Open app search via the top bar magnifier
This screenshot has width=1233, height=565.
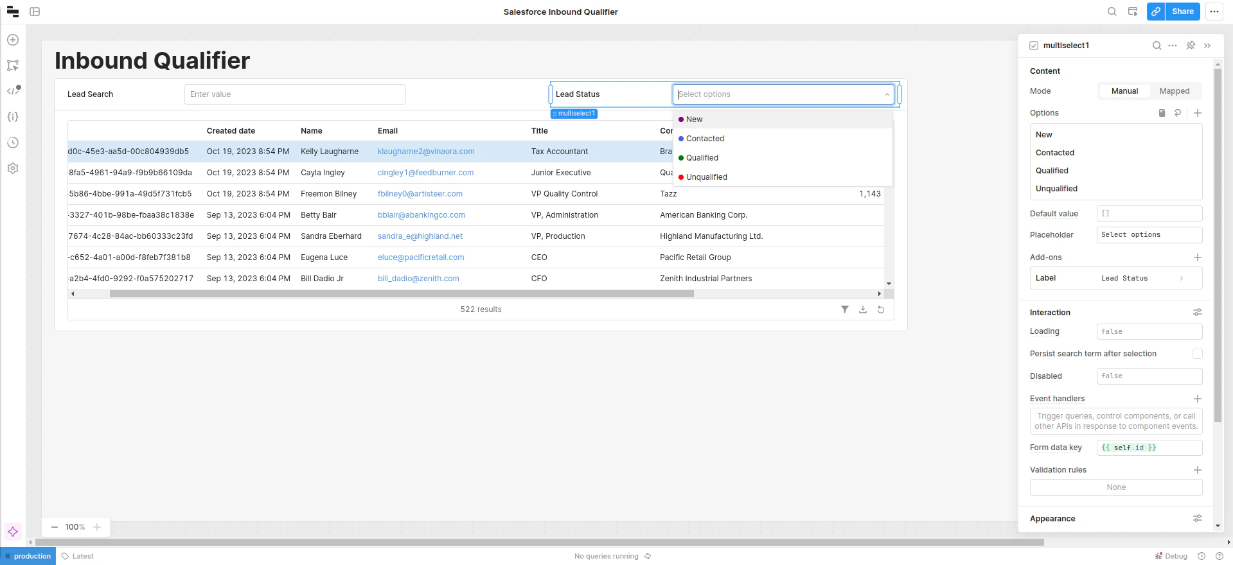[x=1112, y=12]
